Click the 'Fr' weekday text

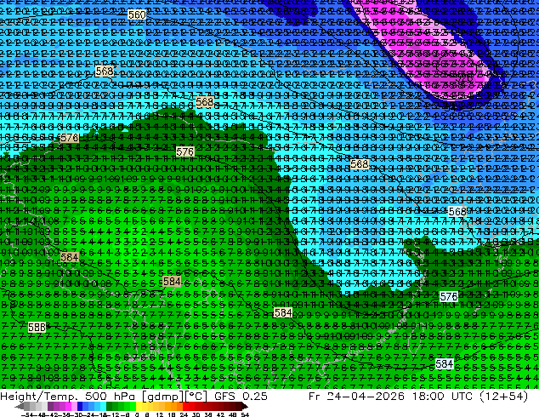[x=314, y=397]
